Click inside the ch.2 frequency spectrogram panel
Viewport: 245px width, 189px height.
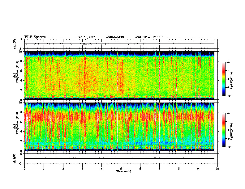119,127
